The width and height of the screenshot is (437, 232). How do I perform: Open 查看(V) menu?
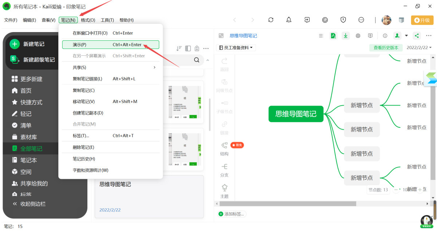coord(48,20)
